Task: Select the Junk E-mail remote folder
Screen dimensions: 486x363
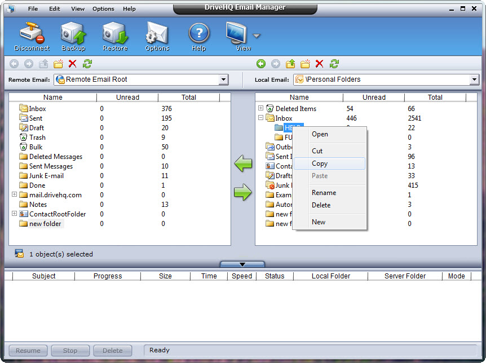Action: click(x=42, y=176)
